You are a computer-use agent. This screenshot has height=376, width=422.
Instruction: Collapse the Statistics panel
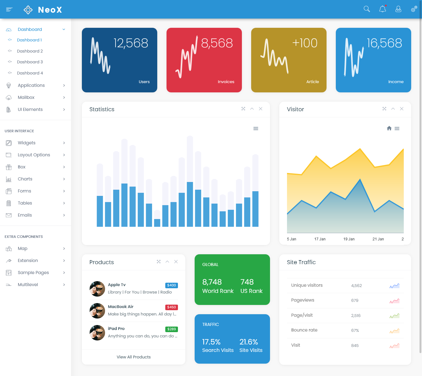point(252,109)
